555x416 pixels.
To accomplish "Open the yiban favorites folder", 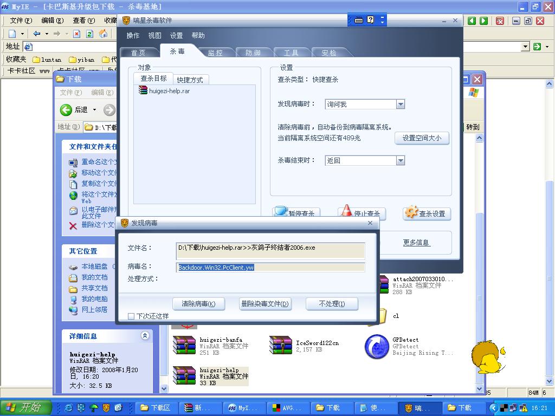I will coord(82,60).
